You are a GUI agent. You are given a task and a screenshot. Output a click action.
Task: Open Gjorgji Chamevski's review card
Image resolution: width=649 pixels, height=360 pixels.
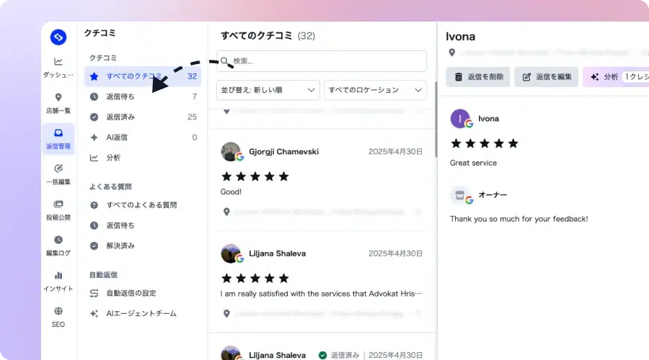pos(322,180)
